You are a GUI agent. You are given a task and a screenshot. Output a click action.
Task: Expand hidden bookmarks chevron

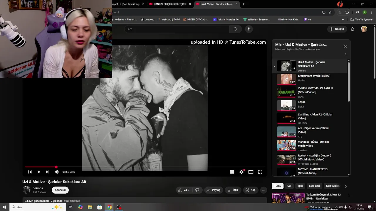point(343,19)
